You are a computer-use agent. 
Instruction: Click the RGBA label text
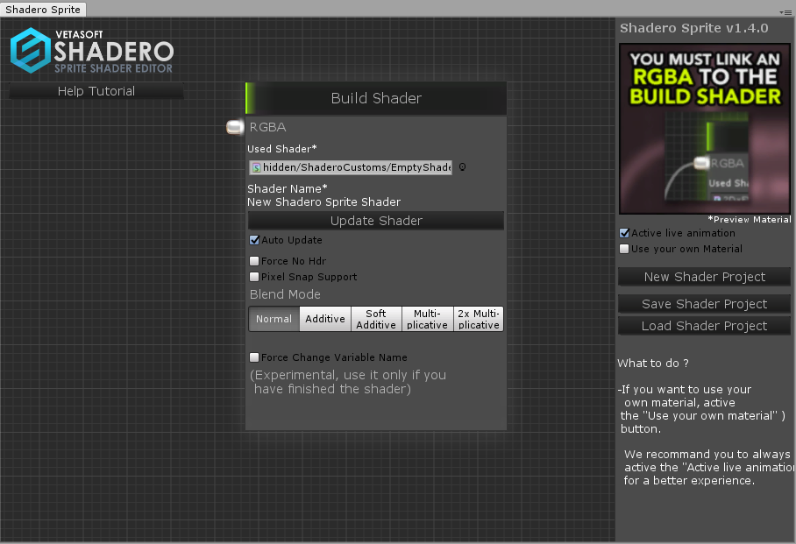[268, 127]
